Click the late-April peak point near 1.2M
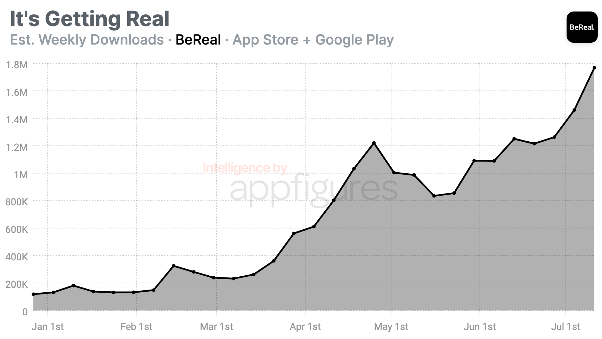Image resolution: width=602 pixels, height=339 pixels. 374,143
